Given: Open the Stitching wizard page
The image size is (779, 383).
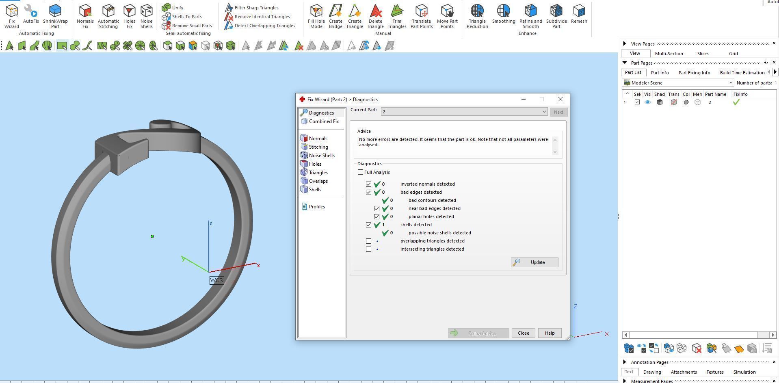Looking at the screenshot, I should (x=314, y=147).
